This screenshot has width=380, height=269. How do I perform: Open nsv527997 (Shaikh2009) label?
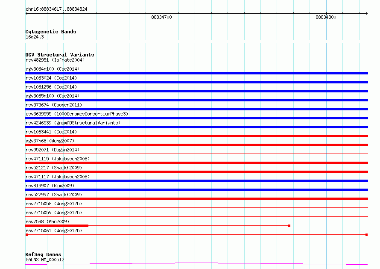coord(54,195)
